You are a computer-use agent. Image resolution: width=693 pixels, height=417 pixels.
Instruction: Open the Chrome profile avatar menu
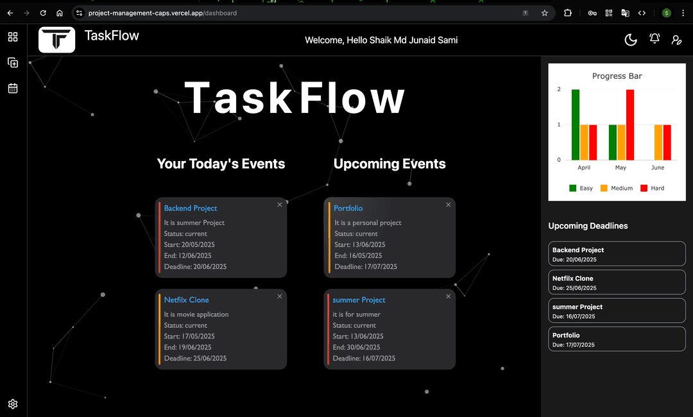665,12
